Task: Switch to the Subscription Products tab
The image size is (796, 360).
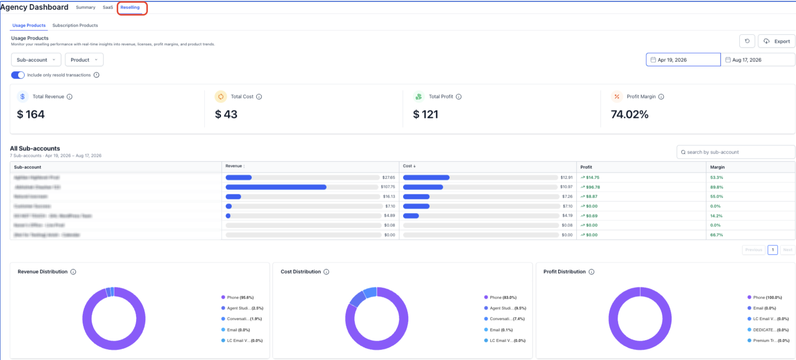Action: click(75, 25)
